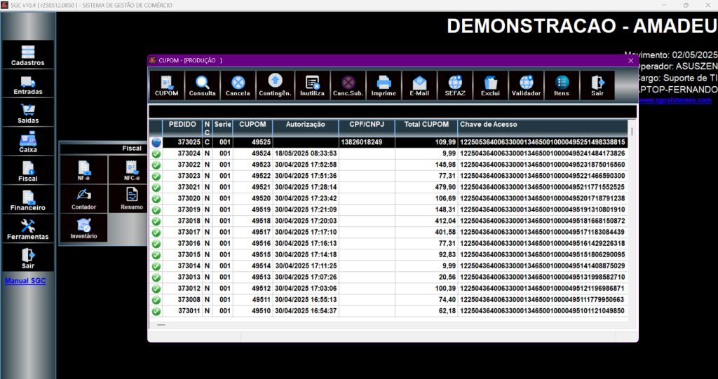Click the CUPOM column header in grid

point(252,128)
